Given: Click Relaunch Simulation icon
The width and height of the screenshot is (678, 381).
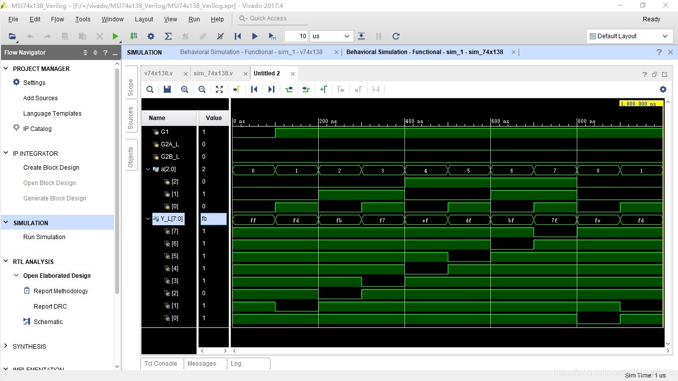Looking at the screenshot, I should click(x=396, y=36).
